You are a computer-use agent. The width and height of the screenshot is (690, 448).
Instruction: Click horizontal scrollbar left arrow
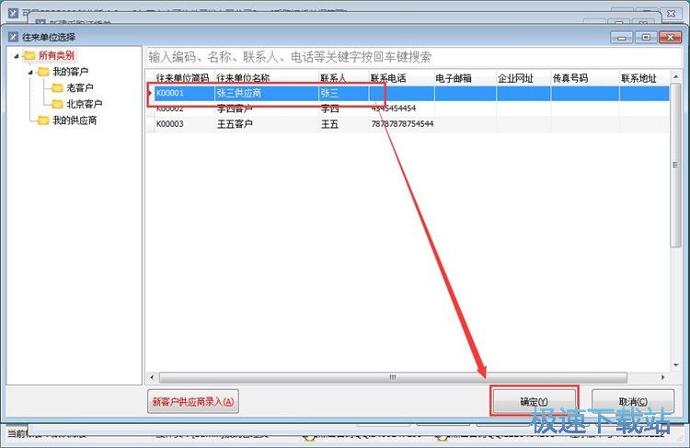pos(152,377)
